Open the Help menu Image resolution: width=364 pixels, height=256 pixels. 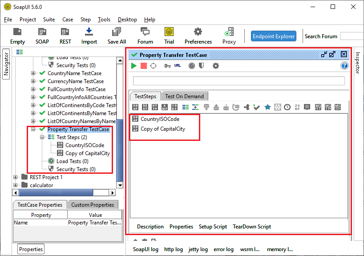(x=150, y=20)
